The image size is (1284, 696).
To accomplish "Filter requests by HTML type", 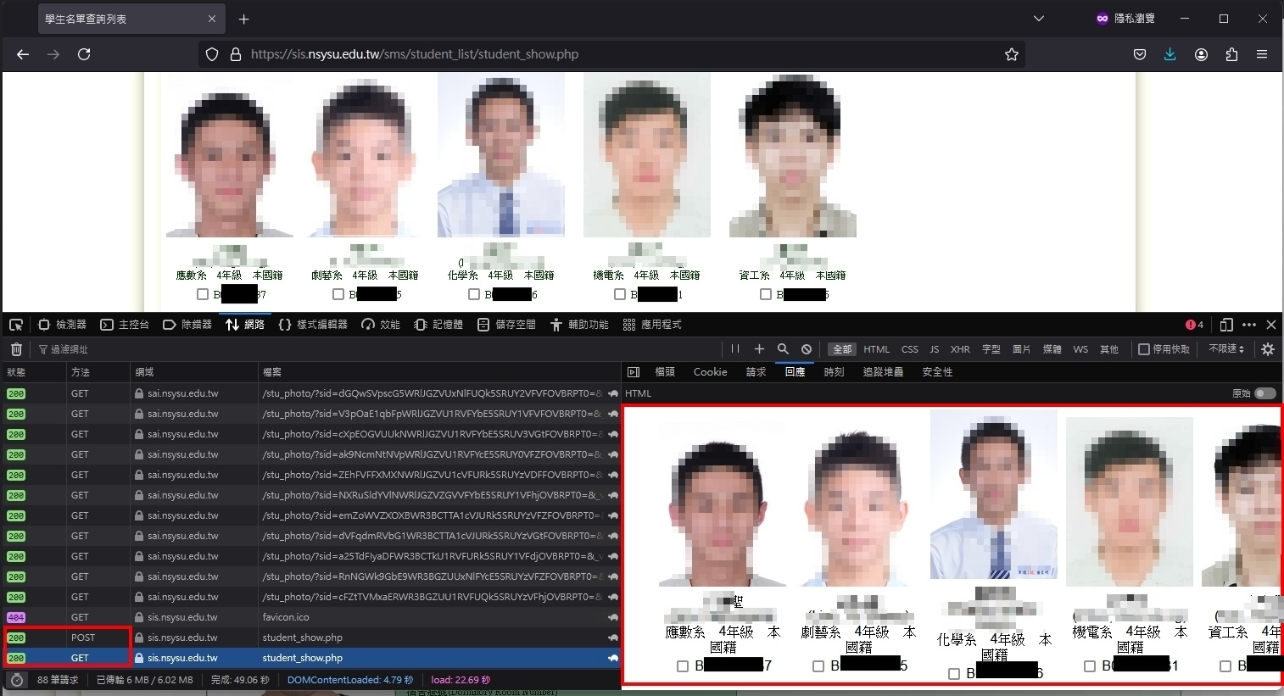I will click(876, 349).
